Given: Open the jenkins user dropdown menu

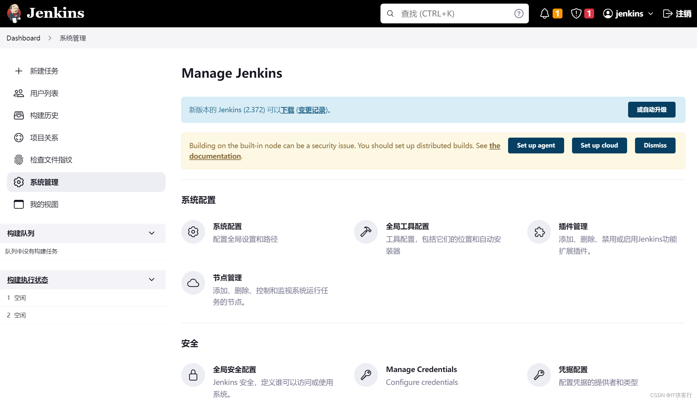Looking at the screenshot, I should tap(651, 13).
